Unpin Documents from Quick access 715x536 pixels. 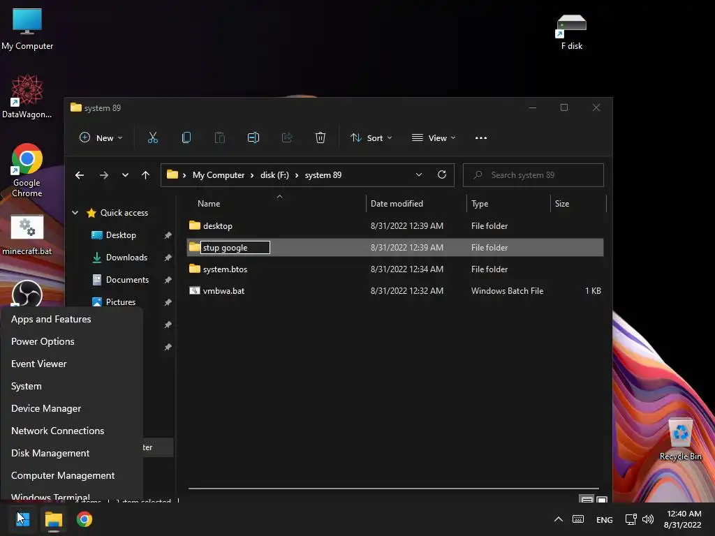(168, 280)
